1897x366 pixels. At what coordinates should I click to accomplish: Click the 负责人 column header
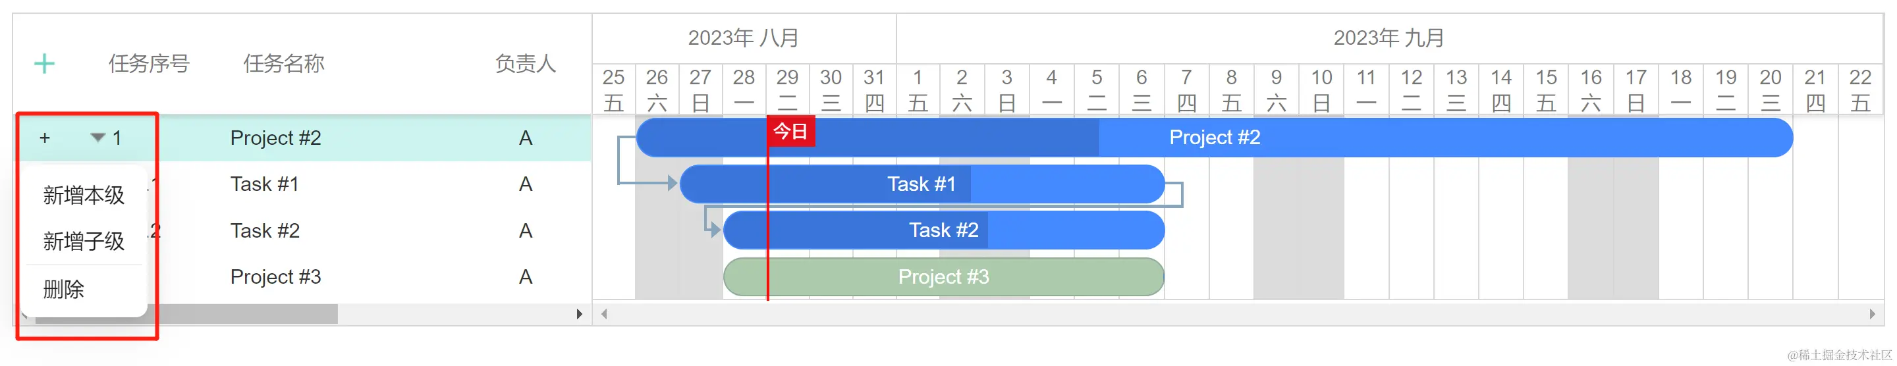(x=524, y=64)
